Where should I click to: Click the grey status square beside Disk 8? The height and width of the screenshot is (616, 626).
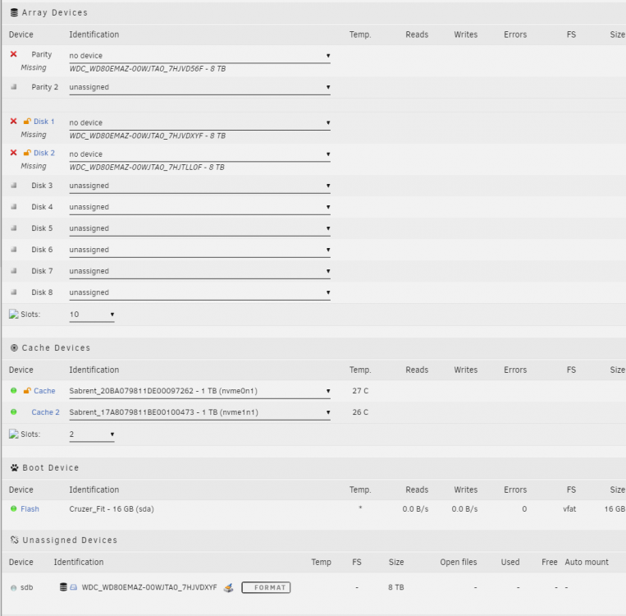14,292
